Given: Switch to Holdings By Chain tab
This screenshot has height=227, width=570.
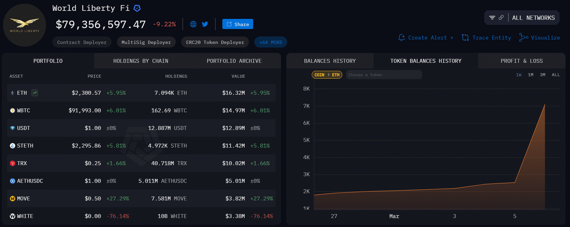Looking at the screenshot, I should (x=141, y=61).
